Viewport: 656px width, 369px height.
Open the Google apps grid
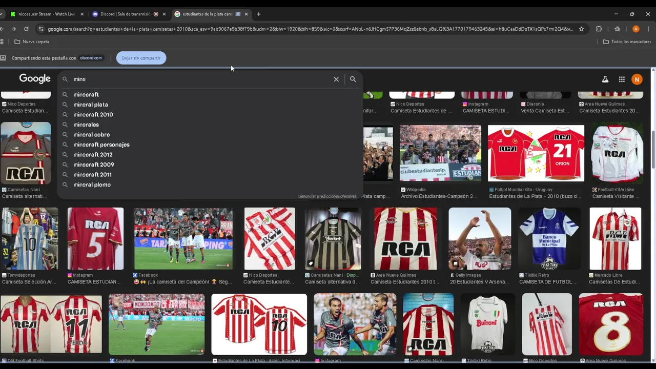point(622,79)
